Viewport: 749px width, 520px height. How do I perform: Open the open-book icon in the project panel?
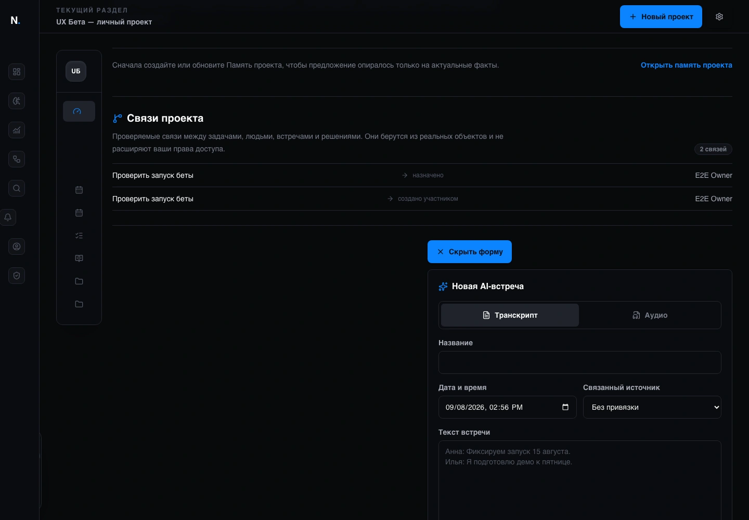(79, 258)
